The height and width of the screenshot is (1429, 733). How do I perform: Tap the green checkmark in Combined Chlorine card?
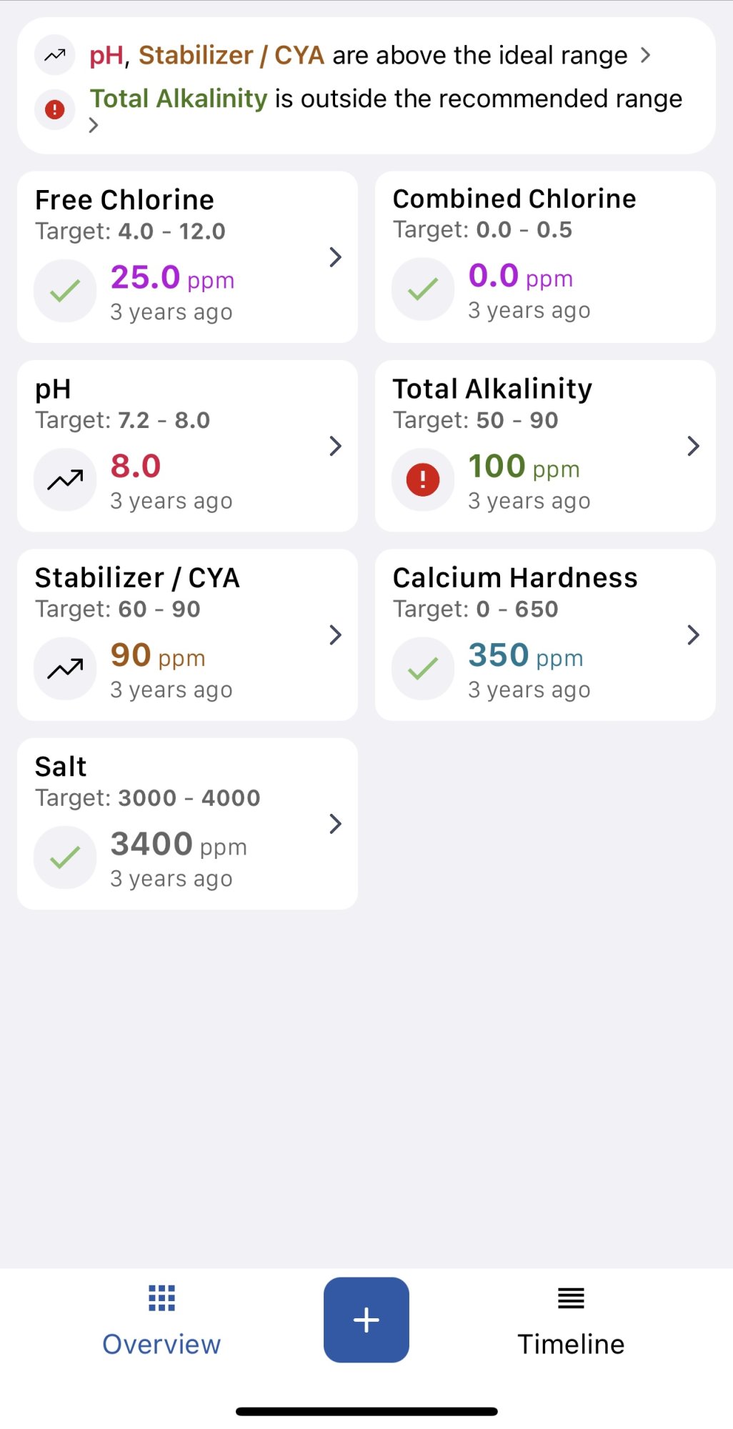(x=423, y=289)
